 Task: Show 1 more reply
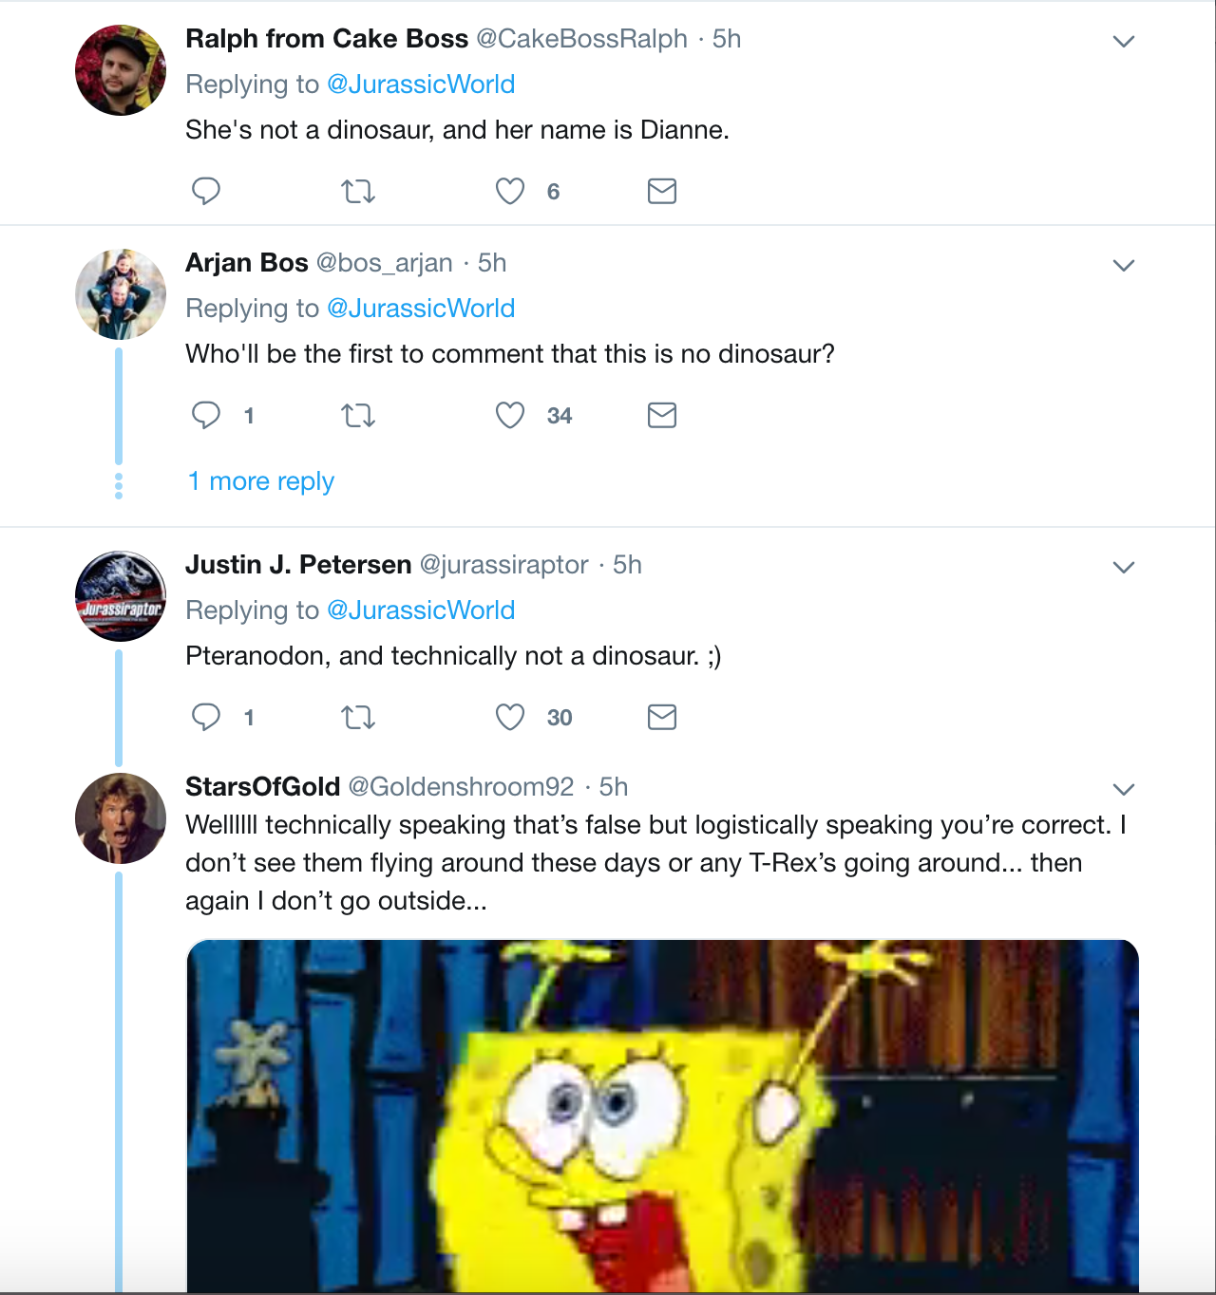(x=261, y=481)
